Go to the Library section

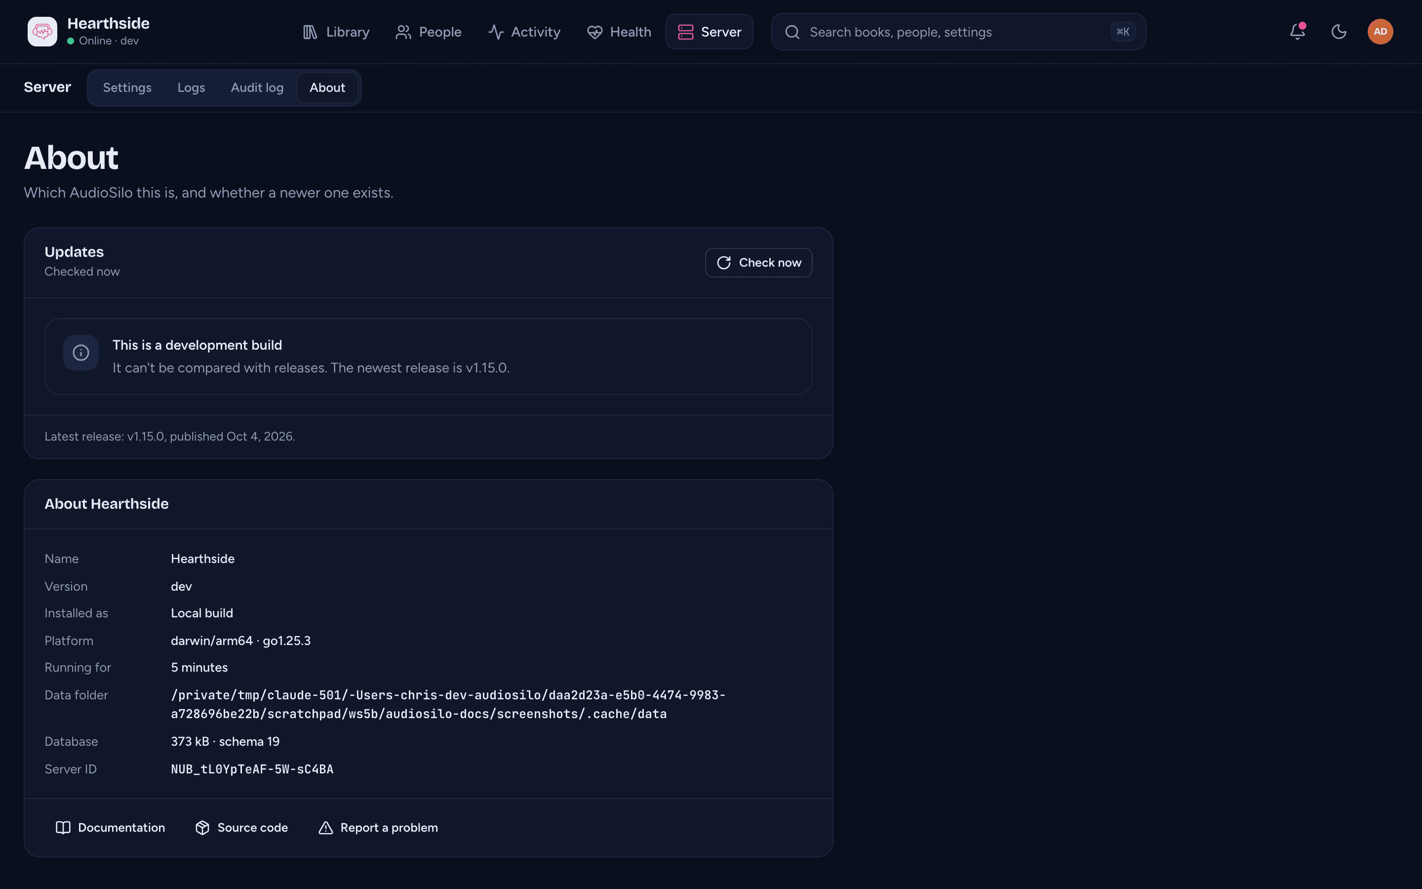point(336,32)
